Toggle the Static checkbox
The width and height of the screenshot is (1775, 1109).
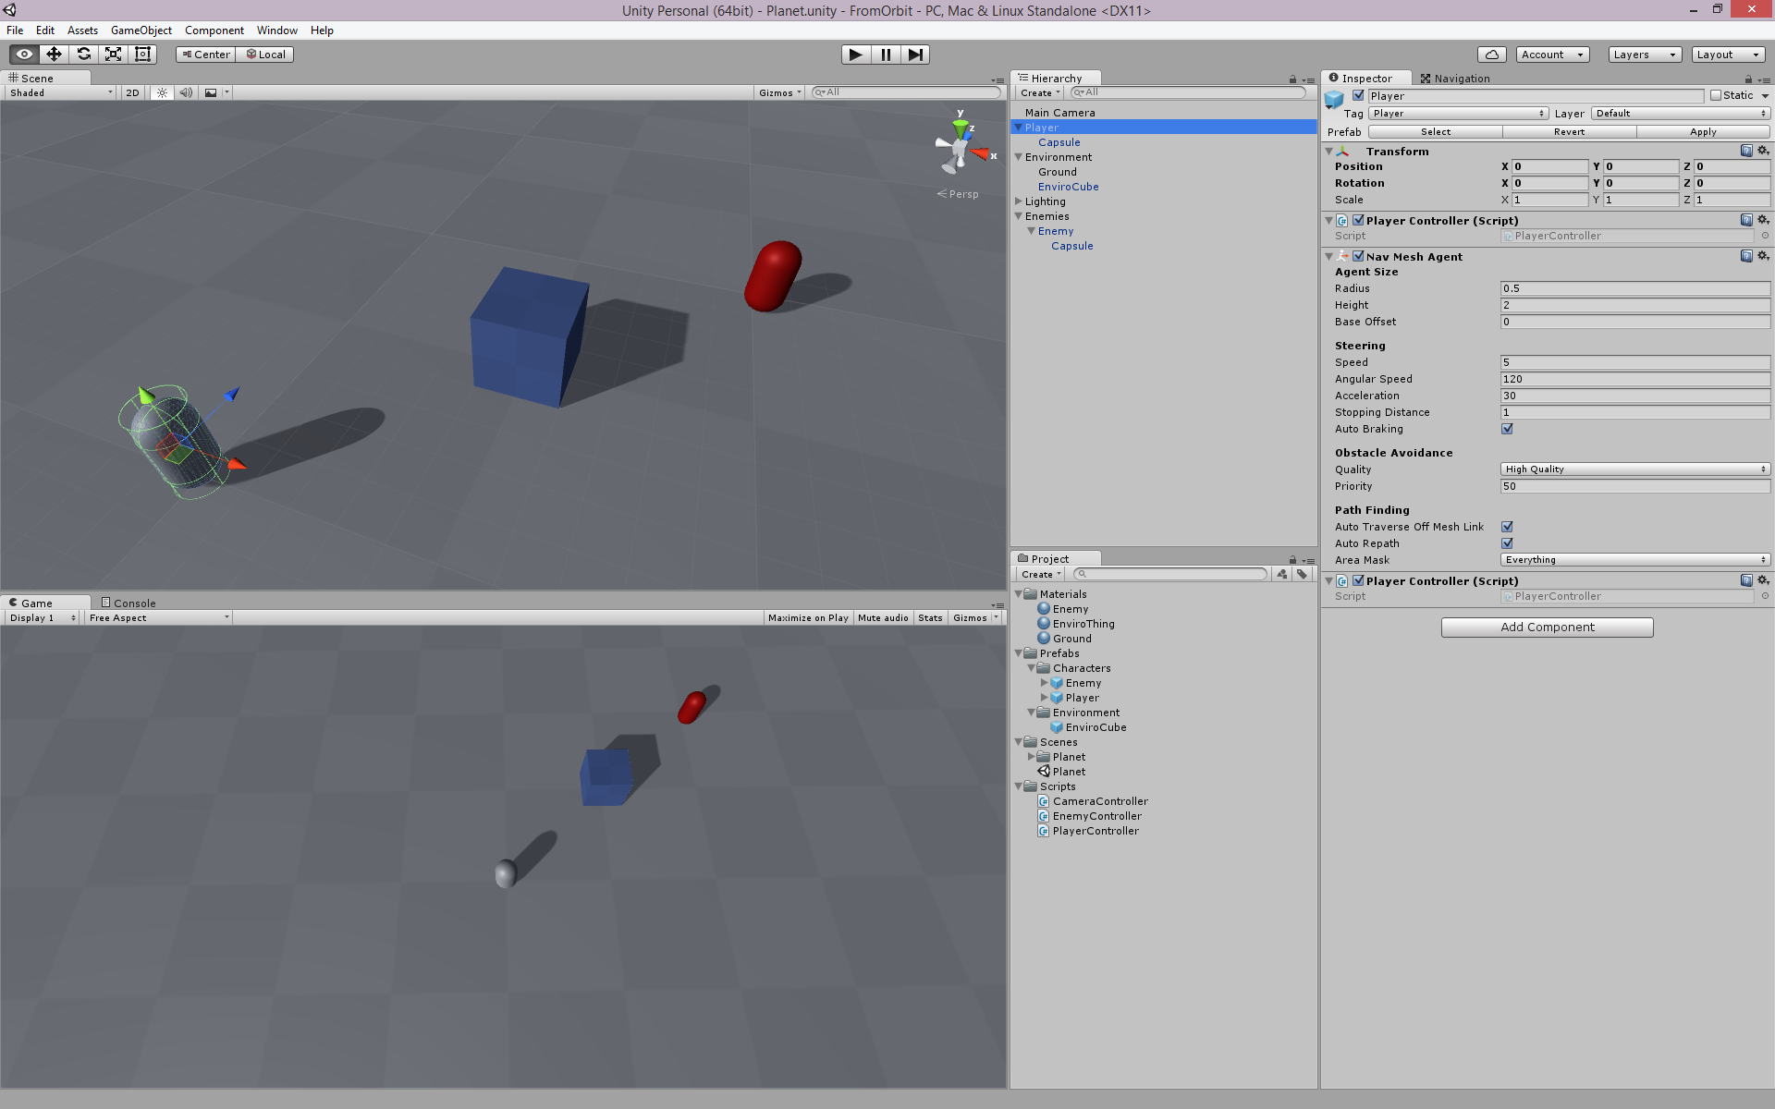point(1716,95)
